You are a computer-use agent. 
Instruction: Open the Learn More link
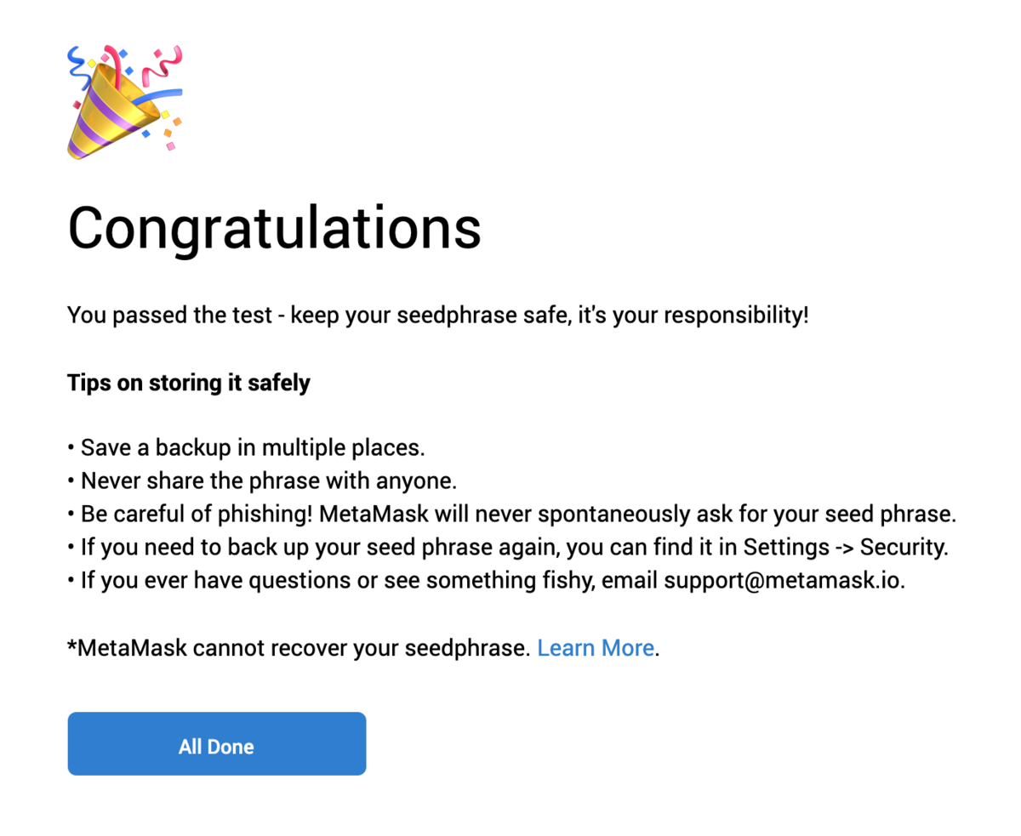tap(596, 648)
